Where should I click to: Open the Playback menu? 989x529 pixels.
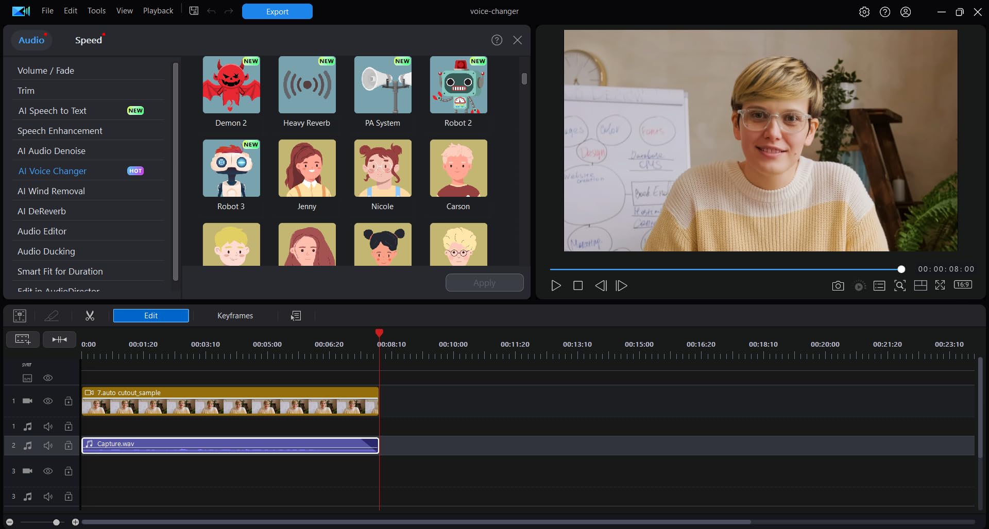158,10
